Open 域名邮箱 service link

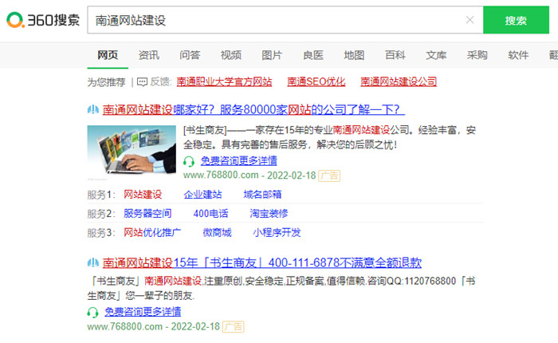(262, 195)
